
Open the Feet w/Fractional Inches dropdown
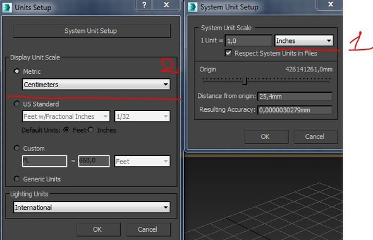(x=66, y=116)
